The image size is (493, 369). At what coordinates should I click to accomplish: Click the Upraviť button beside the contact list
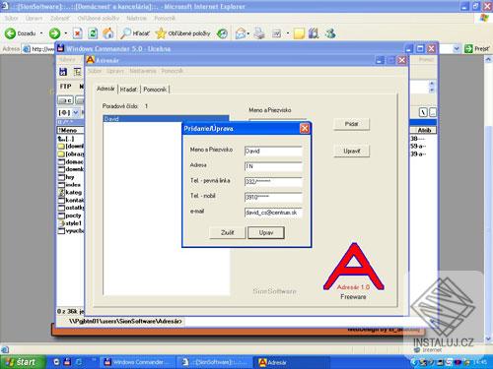(351, 152)
